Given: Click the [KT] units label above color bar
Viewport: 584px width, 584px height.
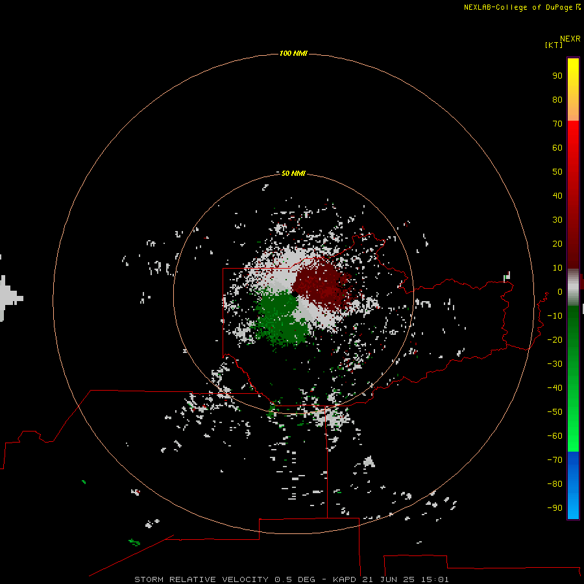Looking at the screenshot, I should tap(554, 45).
